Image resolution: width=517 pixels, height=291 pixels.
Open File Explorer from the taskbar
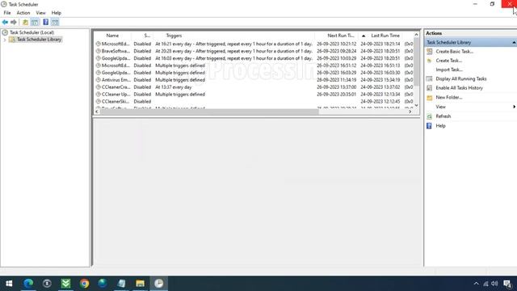(x=140, y=284)
